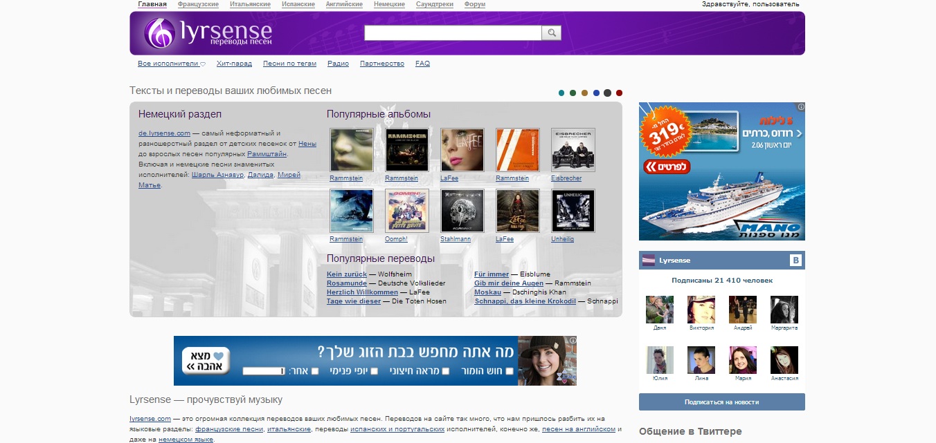
Task: Open the LaFee album cover with woman's face
Action: [x=462, y=150]
